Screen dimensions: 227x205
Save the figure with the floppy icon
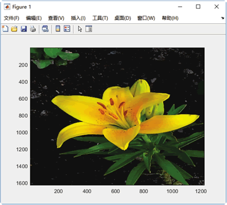point(24,29)
